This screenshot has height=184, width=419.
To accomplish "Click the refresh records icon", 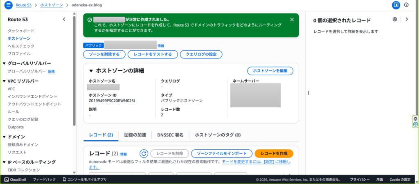I will [144, 154].
